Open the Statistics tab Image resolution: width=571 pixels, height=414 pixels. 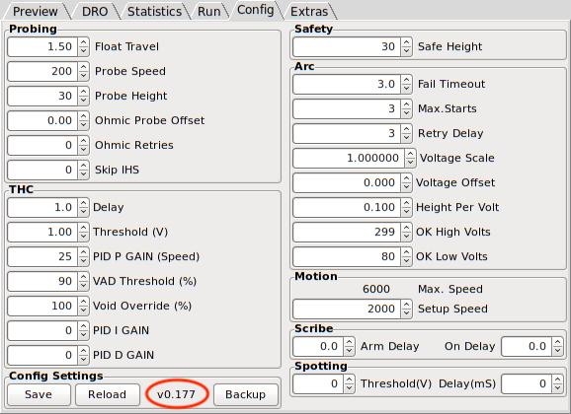click(154, 11)
